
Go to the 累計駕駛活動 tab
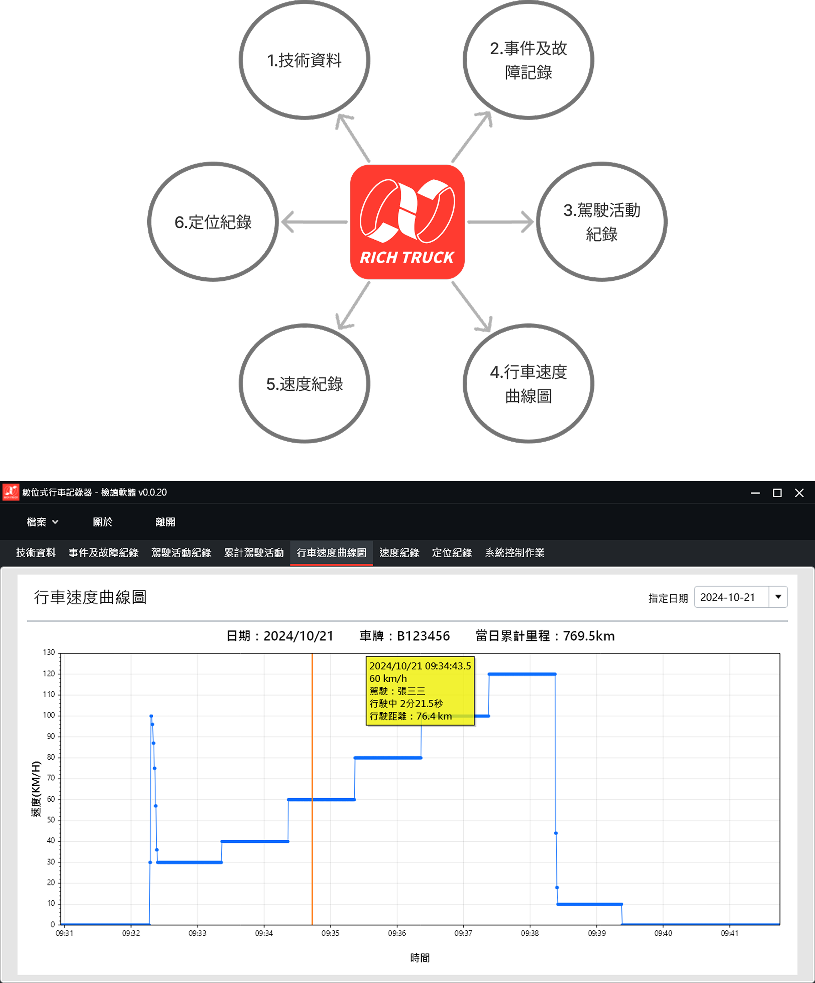point(254,553)
